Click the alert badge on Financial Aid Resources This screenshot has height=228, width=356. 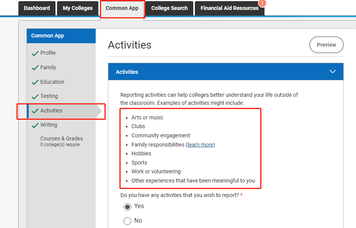262,3
